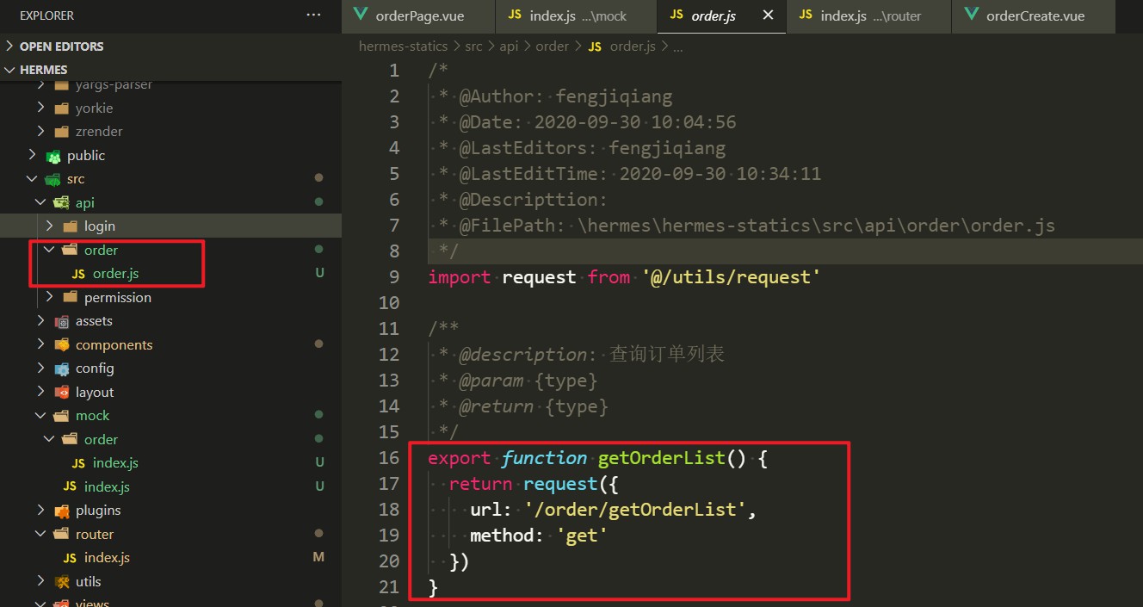Click the components folder icon
This screenshot has width=1143, height=607.
pos(61,345)
